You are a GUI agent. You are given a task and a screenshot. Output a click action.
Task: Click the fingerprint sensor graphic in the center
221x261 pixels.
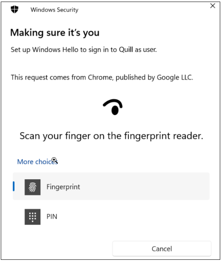point(113,107)
